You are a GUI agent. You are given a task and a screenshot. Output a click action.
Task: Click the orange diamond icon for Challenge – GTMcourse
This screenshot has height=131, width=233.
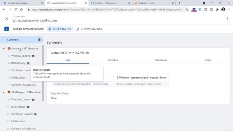click(x=9, y=92)
